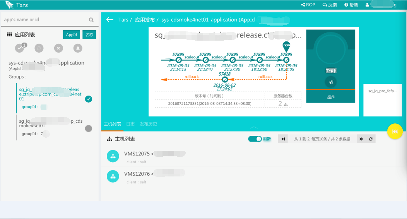Click the search magnifier icon
The height and width of the screenshot is (219, 407).
[x=91, y=20]
